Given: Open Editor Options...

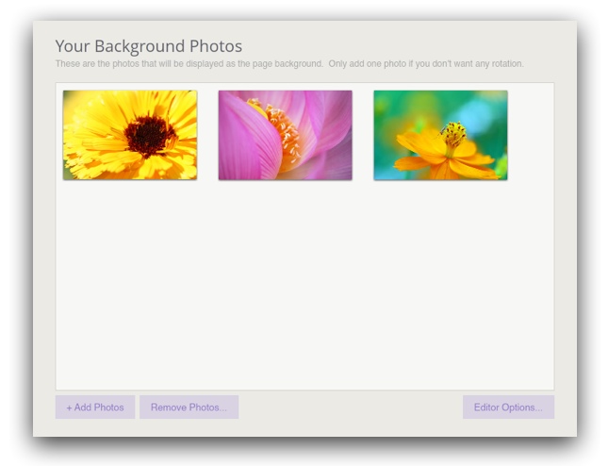Looking at the screenshot, I should (x=508, y=408).
